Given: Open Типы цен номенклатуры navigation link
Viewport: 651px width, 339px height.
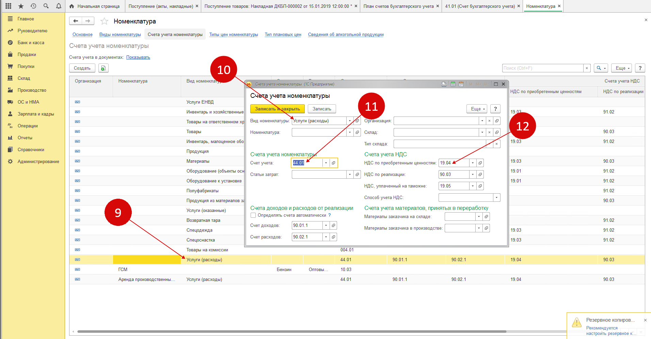Looking at the screenshot, I should [234, 35].
